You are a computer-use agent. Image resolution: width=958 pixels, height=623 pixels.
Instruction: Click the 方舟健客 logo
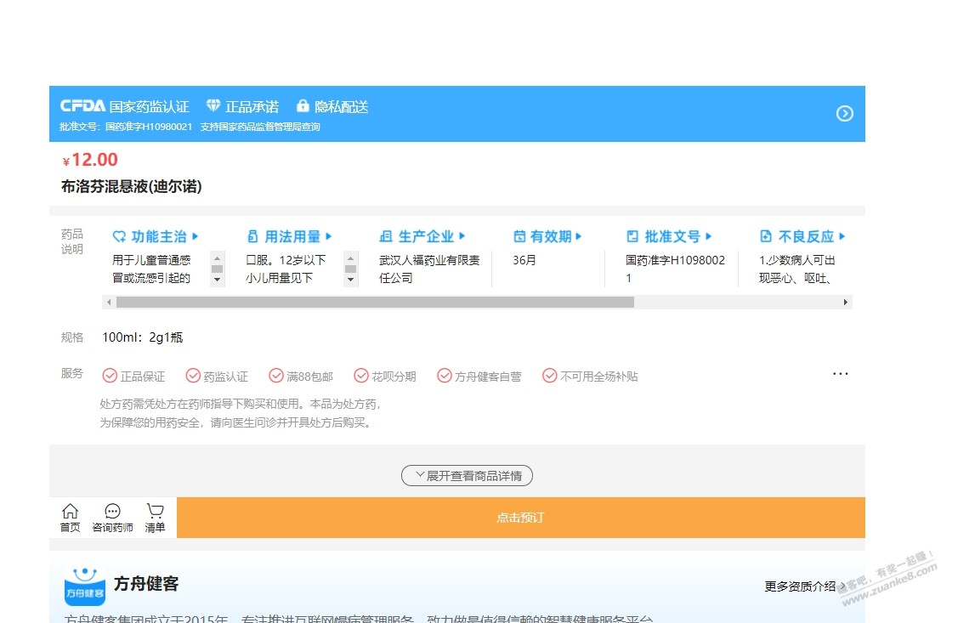[85, 586]
